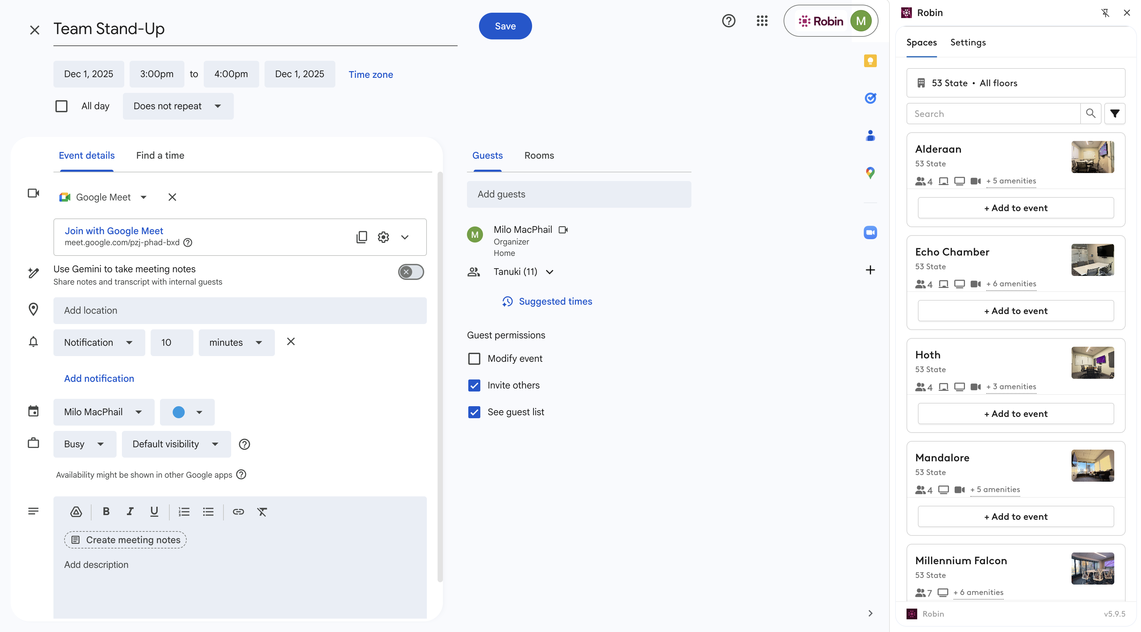Image resolution: width=1141 pixels, height=632 pixels.
Task: Remove Google Meet conferencing
Action: (x=172, y=197)
